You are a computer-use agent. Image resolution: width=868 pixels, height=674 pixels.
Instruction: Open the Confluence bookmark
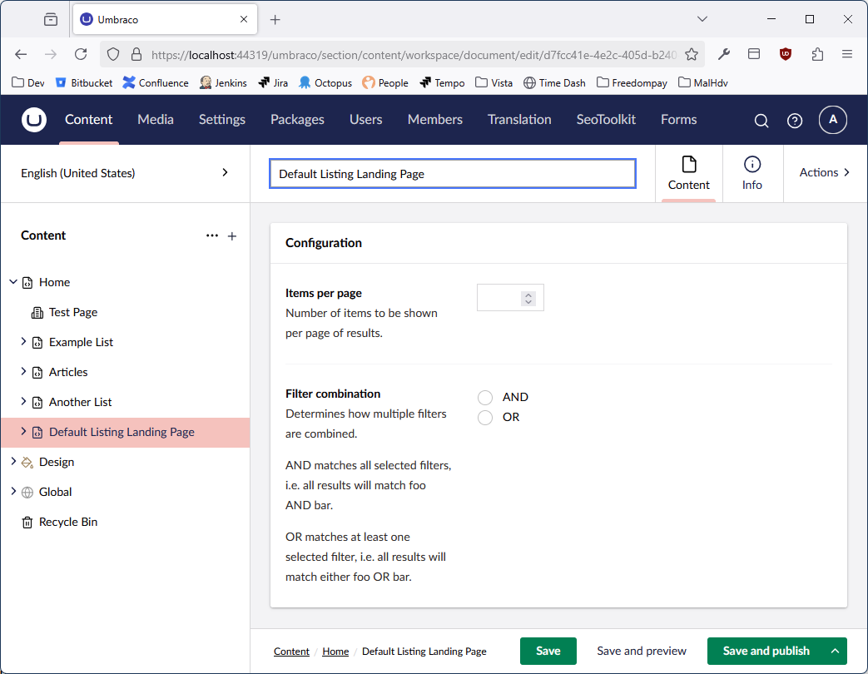point(156,83)
